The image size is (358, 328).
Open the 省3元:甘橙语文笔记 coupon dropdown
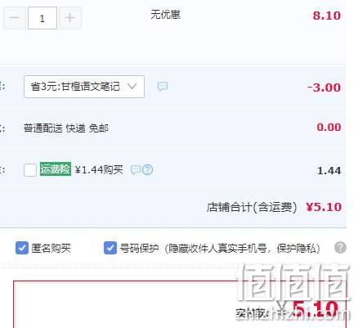point(84,87)
